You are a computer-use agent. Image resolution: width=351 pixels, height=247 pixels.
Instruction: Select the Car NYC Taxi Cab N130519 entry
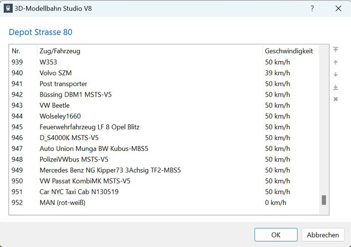coord(79,192)
